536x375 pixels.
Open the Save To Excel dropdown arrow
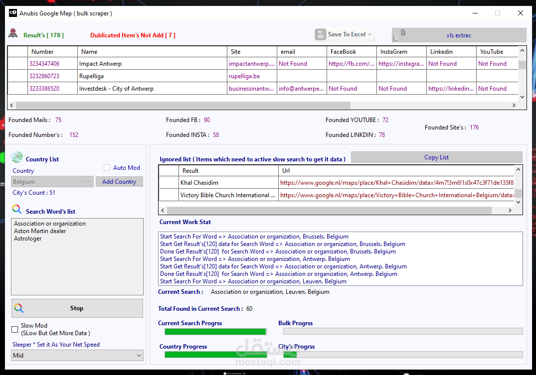pyautogui.click(x=370, y=34)
